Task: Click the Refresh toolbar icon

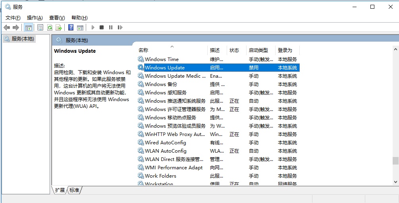Action: pos(50,27)
